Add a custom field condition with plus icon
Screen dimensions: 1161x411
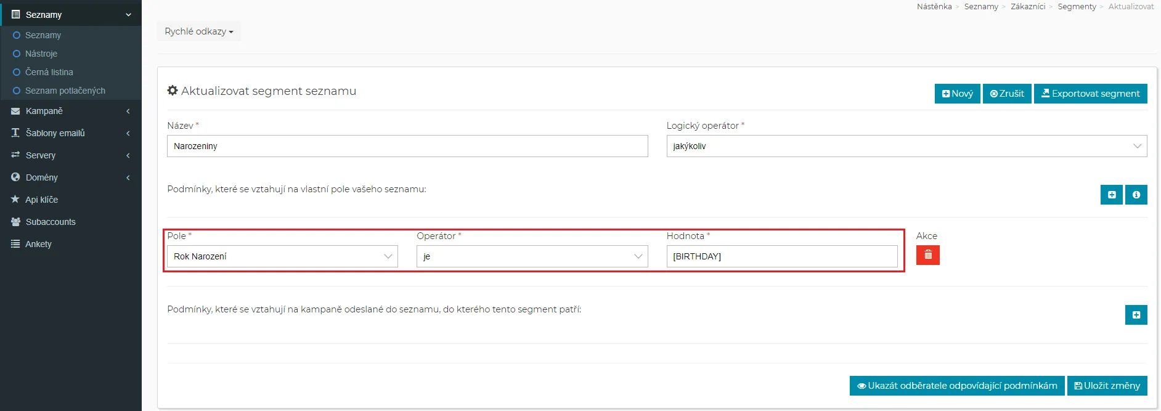click(x=1111, y=195)
